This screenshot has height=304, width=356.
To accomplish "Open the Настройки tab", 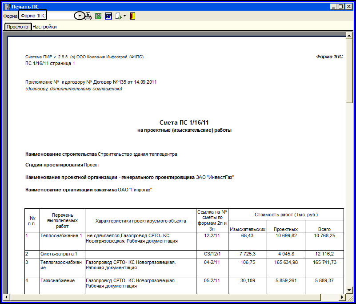I will tap(44, 27).
